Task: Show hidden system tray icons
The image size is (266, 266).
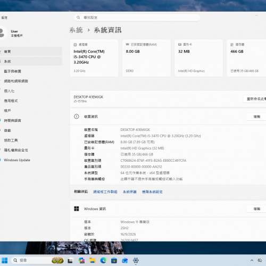Action: 252,261
